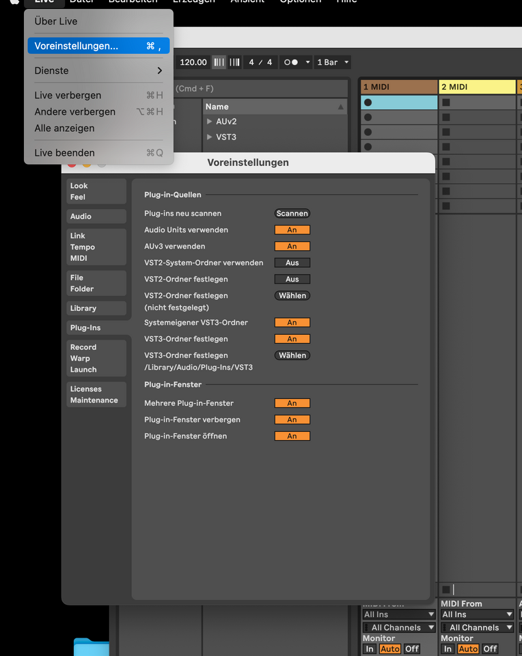Choose Live verbergen menu item
The image size is (522, 656).
pos(98,95)
